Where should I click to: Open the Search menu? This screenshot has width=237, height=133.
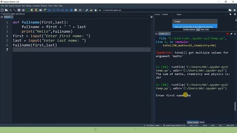[11, 6]
